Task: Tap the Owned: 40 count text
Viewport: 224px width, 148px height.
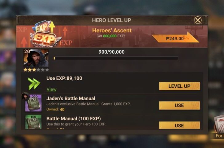Action: click(55, 110)
